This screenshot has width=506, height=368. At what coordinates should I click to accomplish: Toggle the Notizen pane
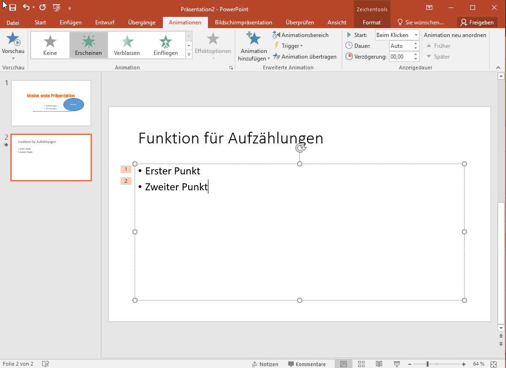click(x=265, y=364)
